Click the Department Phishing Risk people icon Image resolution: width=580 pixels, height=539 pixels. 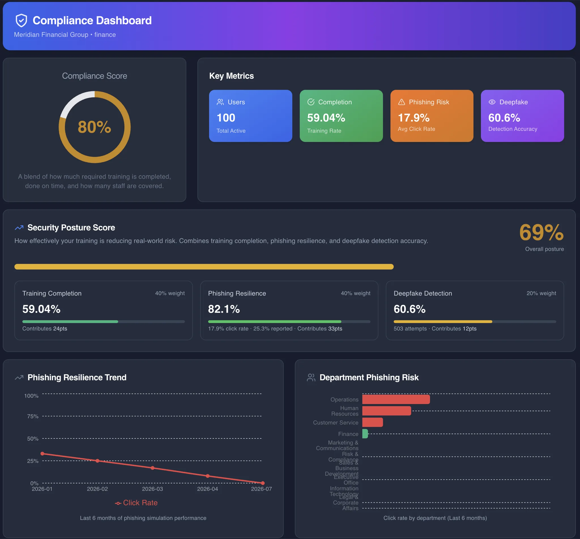point(311,377)
